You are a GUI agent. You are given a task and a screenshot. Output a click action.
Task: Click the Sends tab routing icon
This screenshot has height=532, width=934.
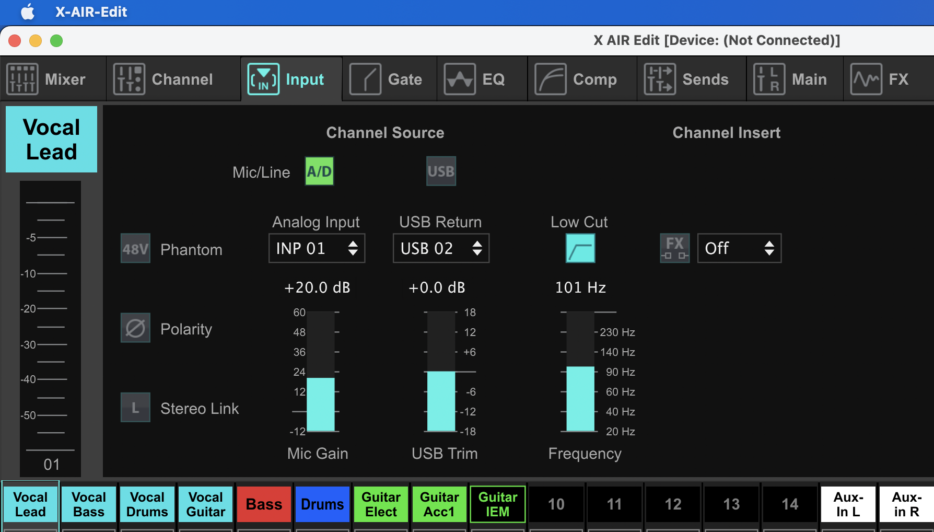pos(660,79)
